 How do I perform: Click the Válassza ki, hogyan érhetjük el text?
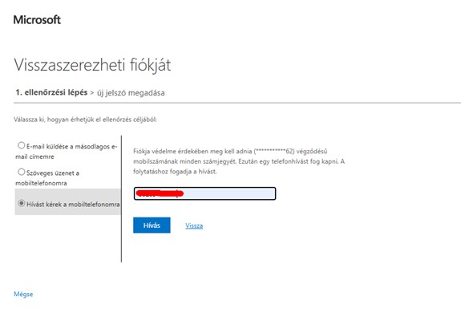point(85,120)
